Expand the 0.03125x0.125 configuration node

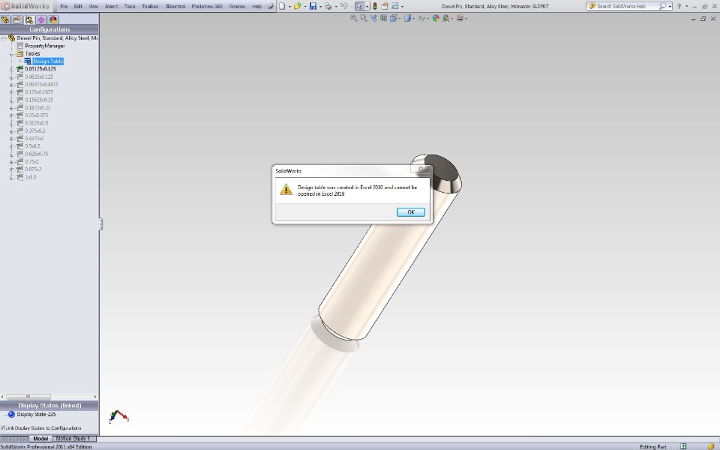click(x=11, y=69)
